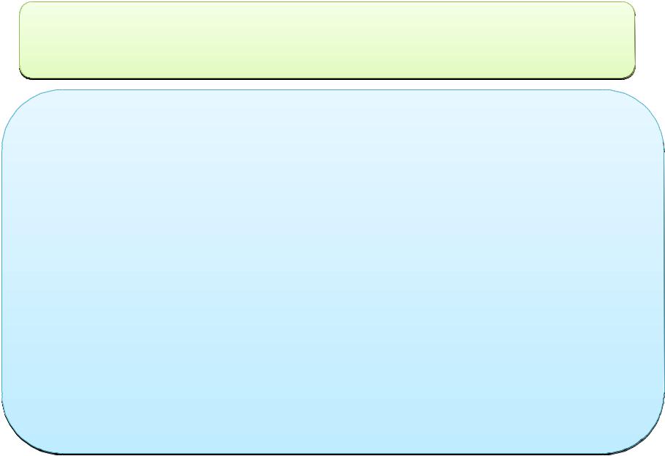Click the larger of the two shapes

332,272
